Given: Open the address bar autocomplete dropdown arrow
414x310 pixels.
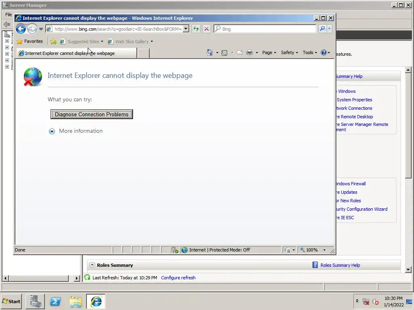Looking at the screenshot, I should coord(186,29).
